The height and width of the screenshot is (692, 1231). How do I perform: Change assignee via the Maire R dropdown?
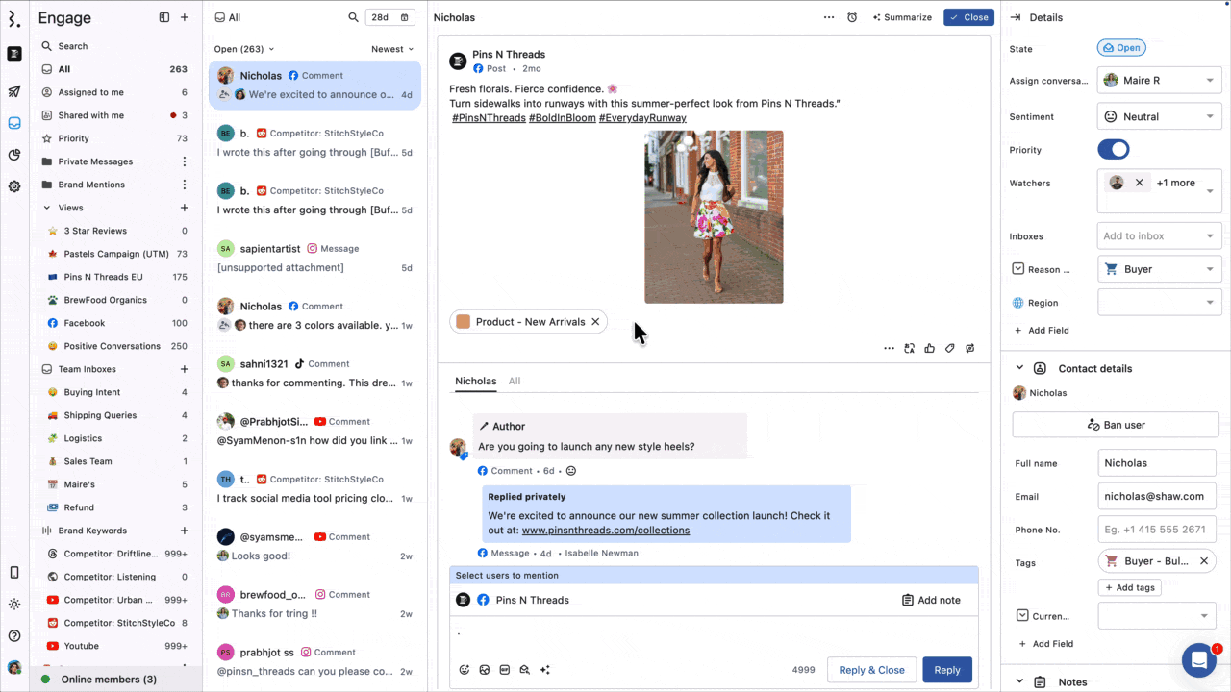1159,80
